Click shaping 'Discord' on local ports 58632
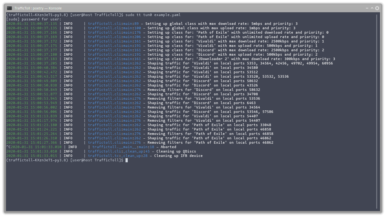This screenshot has width=386, height=217. [132, 81]
